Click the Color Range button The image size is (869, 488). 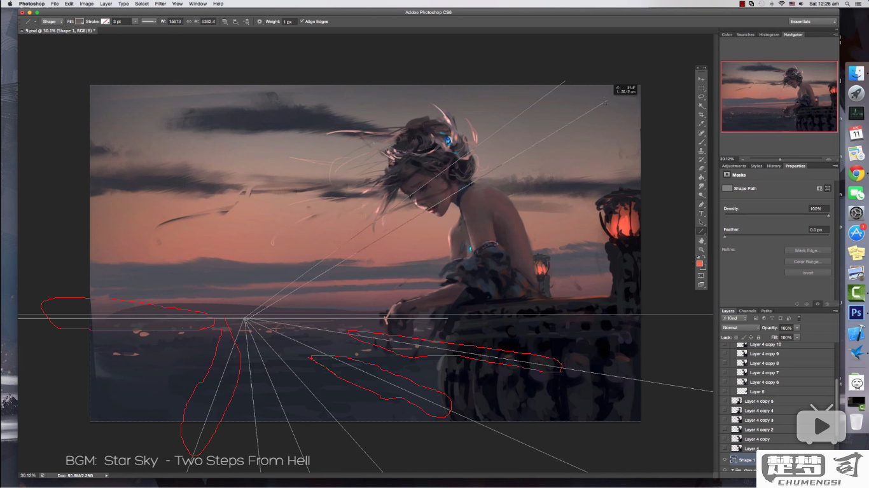808,261
